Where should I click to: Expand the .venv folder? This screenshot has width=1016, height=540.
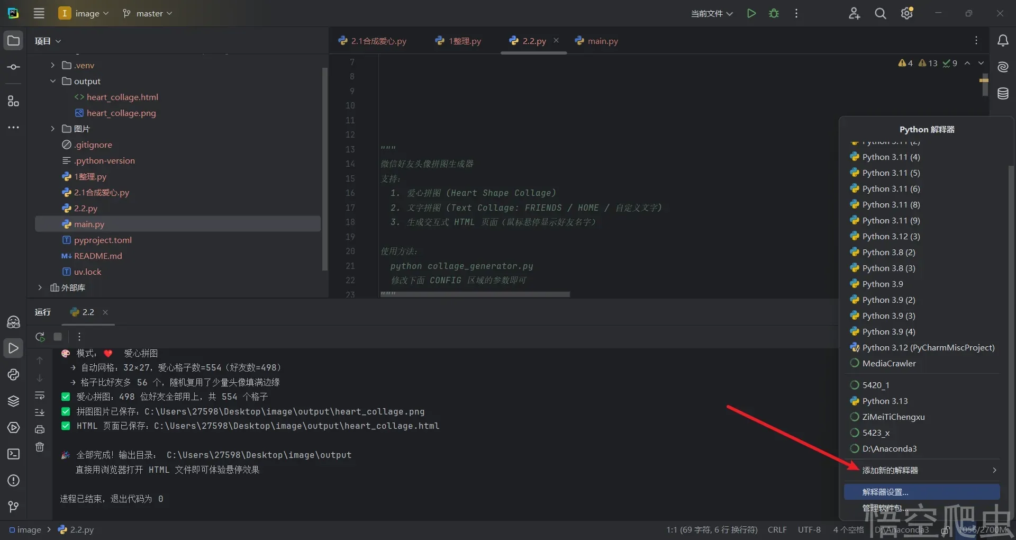click(52, 65)
